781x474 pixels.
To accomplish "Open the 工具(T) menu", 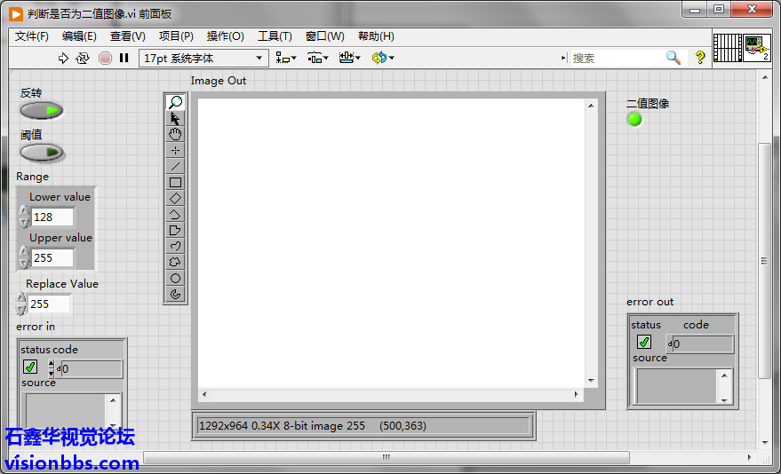I will [x=275, y=36].
